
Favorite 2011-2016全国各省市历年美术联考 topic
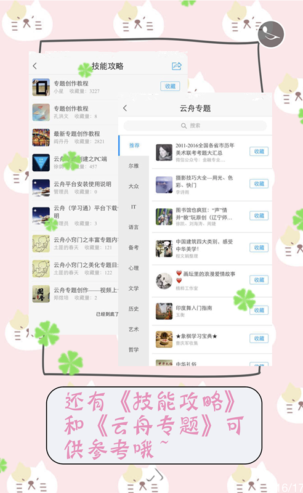[259, 151]
